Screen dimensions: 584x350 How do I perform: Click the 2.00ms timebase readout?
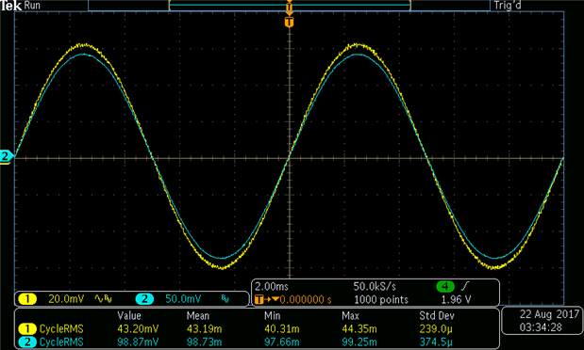coord(272,286)
